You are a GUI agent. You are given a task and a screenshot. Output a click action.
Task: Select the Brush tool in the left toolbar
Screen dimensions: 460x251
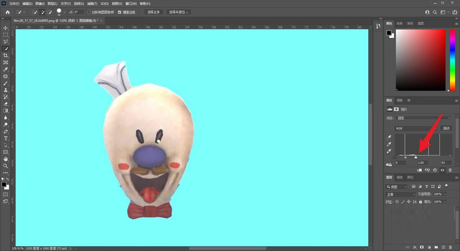coord(5,83)
